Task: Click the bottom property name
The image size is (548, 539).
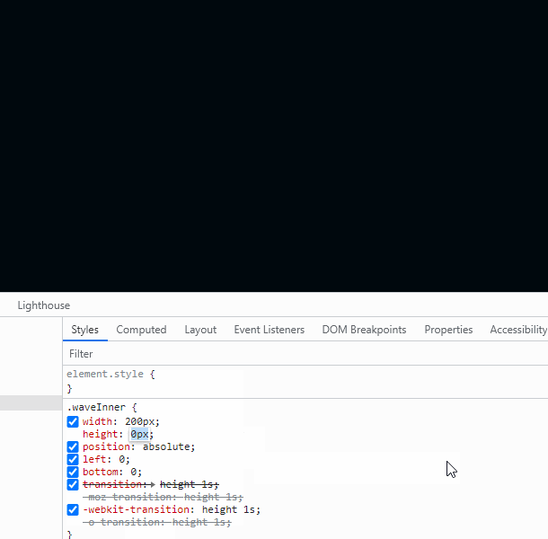Action: [x=101, y=472]
